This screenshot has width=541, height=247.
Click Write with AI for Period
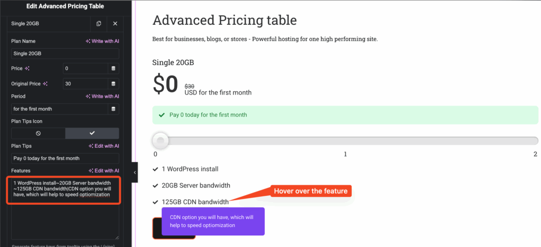[x=102, y=97]
